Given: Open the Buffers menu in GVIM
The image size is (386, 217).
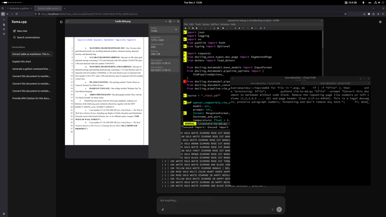Looking at the screenshot, I should coord(215,24).
